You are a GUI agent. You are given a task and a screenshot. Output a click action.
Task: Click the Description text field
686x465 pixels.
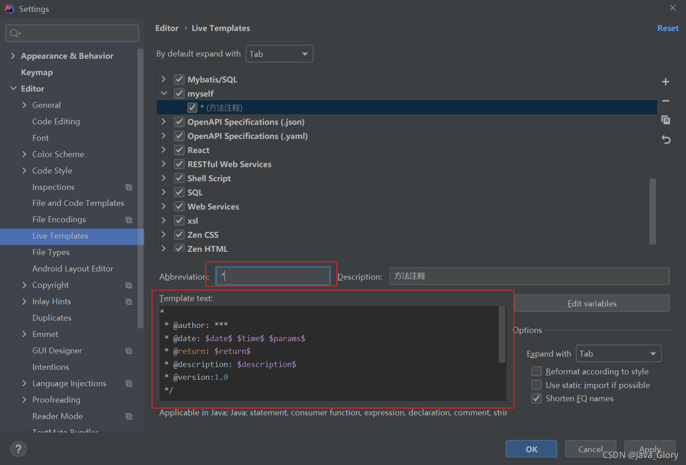pos(529,276)
